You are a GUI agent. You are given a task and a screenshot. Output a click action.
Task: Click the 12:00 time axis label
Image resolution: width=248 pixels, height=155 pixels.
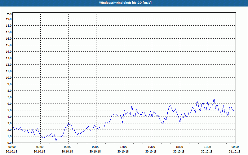click(123, 147)
